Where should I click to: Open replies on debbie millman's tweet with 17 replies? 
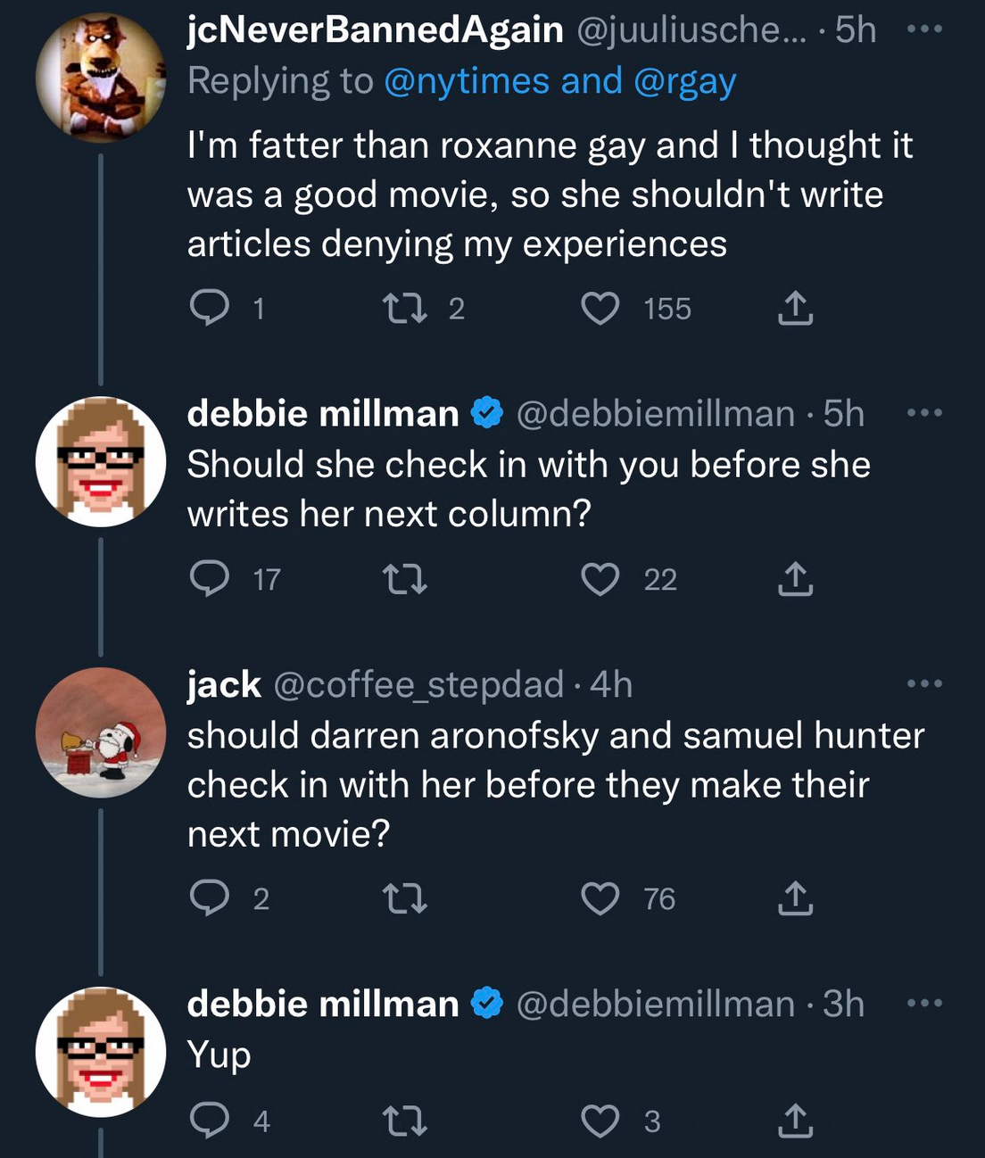(210, 580)
